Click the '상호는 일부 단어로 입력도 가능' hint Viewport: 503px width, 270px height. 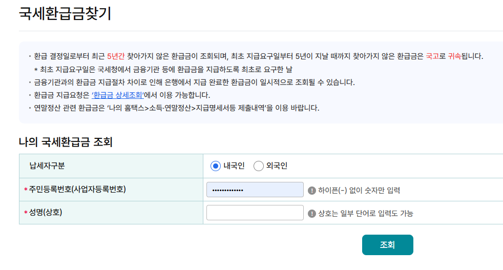366,214
